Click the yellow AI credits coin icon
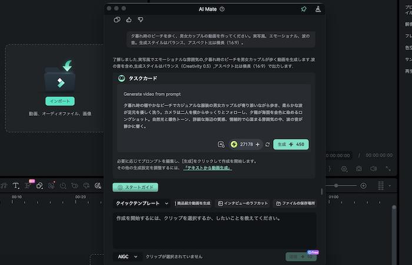Viewport: 412px width, 265px height. pyautogui.click(x=234, y=144)
